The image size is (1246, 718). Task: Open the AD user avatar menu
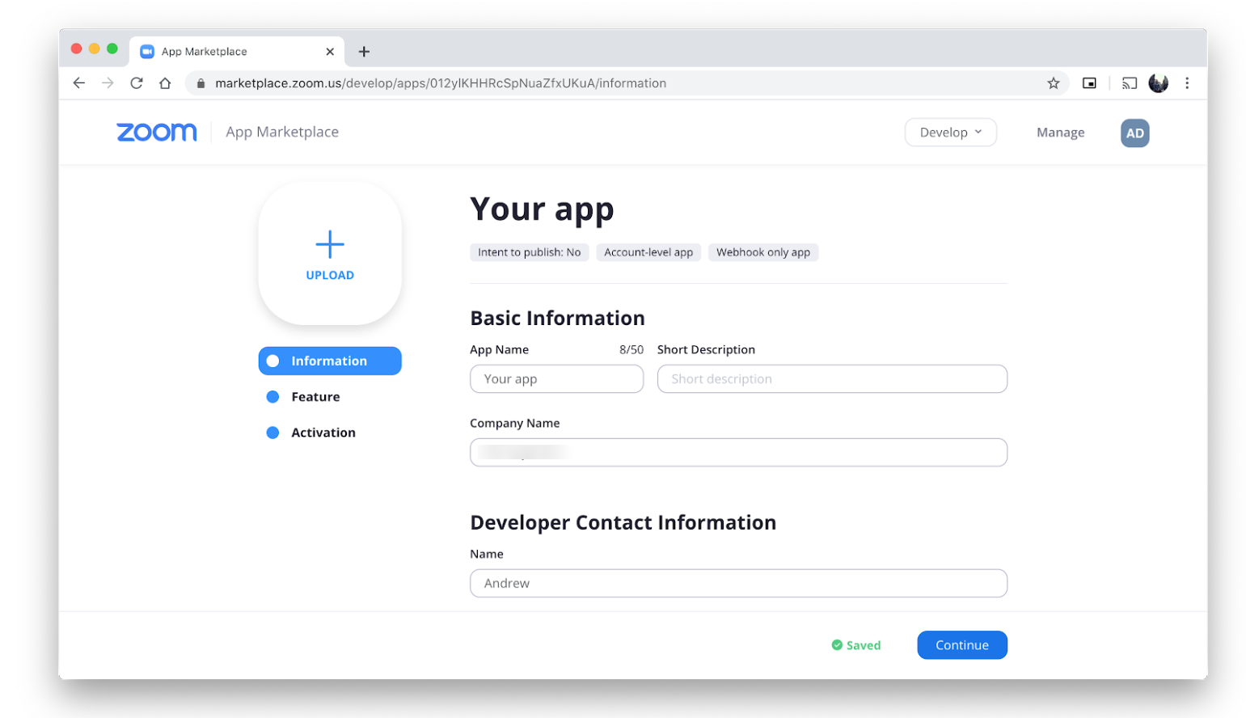[1134, 133]
